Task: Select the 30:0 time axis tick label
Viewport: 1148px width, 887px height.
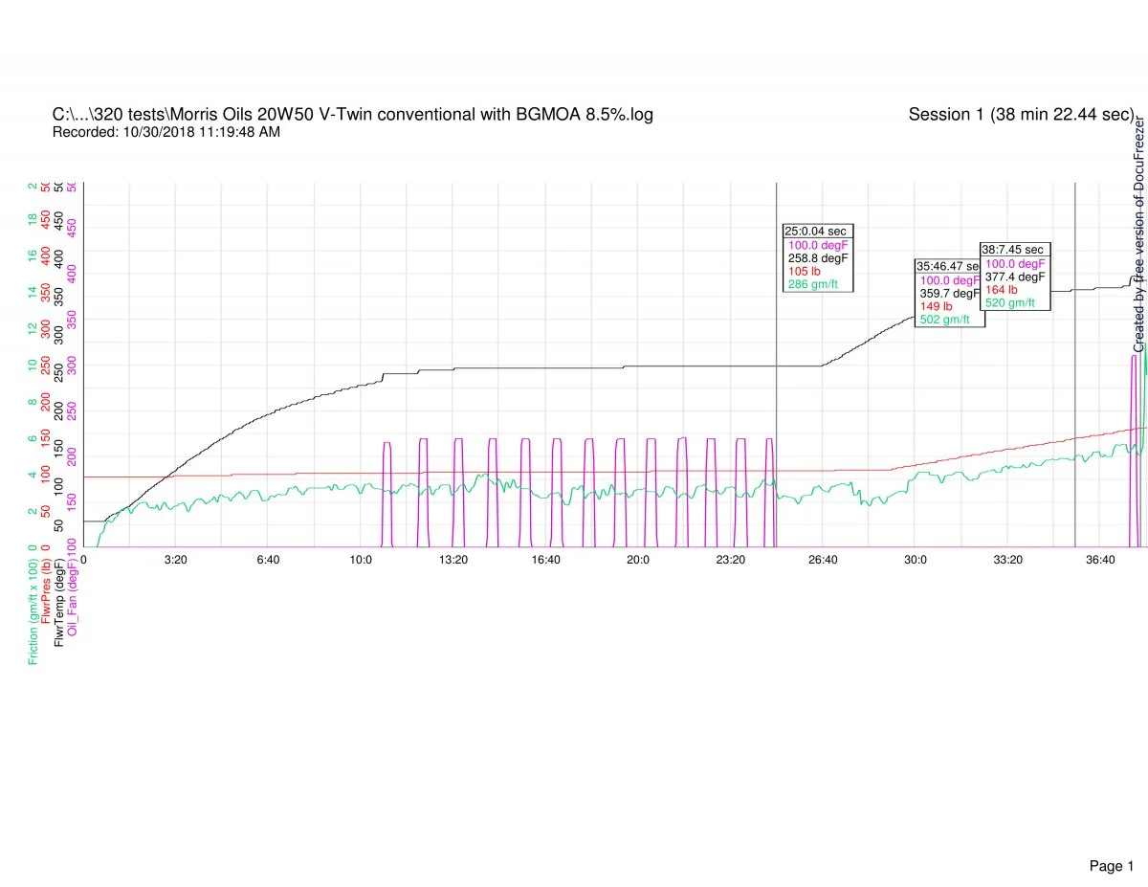Action: (916, 560)
